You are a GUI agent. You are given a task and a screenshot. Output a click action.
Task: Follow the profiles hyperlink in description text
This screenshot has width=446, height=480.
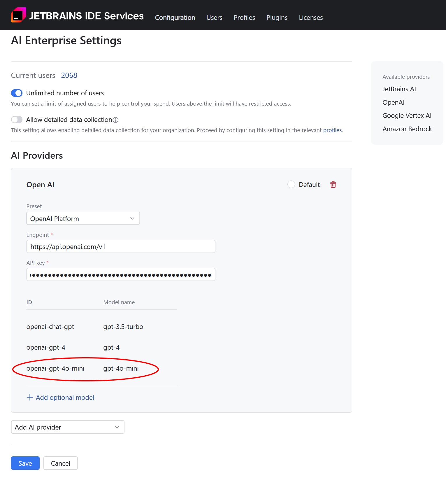tap(332, 130)
